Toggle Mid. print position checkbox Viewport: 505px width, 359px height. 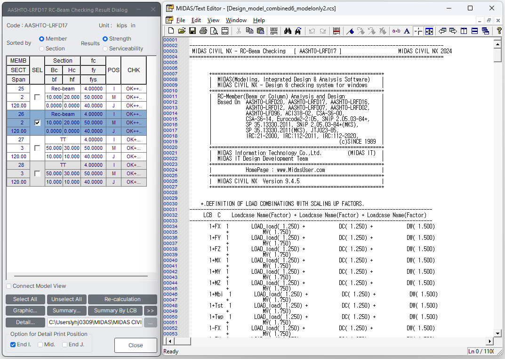click(x=40, y=344)
